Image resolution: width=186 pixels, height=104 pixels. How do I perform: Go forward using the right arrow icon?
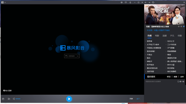click(x=149, y=2)
